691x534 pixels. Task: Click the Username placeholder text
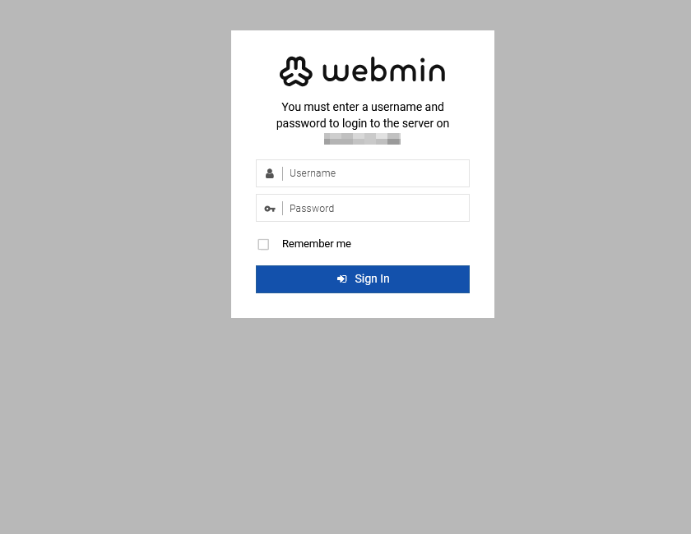tap(313, 173)
